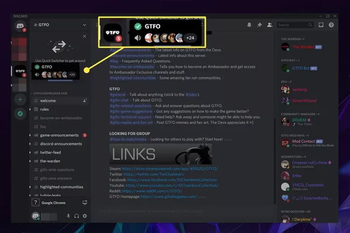Click the LINKS banner image

click(161, 154)
